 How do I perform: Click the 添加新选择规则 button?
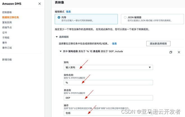[158, 44]
